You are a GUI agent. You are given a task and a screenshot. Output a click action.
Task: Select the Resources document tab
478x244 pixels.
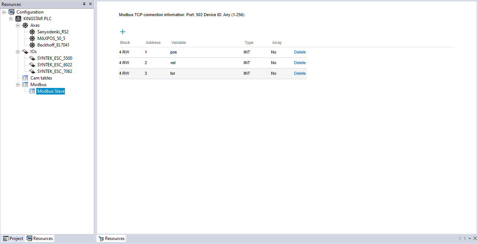111,239
